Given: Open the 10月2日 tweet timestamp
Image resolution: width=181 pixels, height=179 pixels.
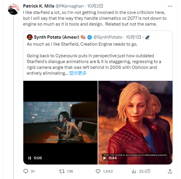Looking at the screenshot, I should pos(95,6).
